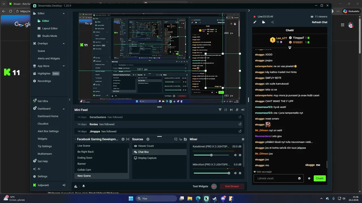Image resolution: width=362 pixels, height=203 pixels.
Task: Mute Kaiuttimet audio source
Action: point(235,155)
